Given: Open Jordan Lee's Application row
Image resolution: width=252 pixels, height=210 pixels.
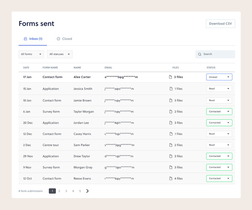Looking at the screenshot, I should click(x=51, y=123).
